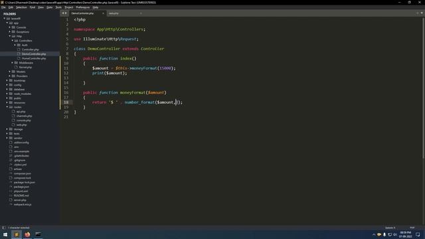
Task: Open README.md file
Action: (x=21, y=195)
